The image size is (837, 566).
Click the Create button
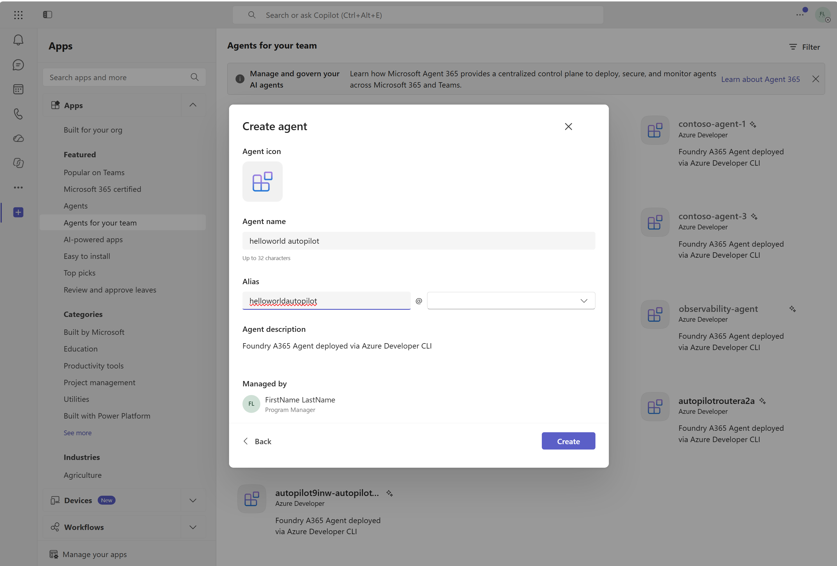point(568,441)
